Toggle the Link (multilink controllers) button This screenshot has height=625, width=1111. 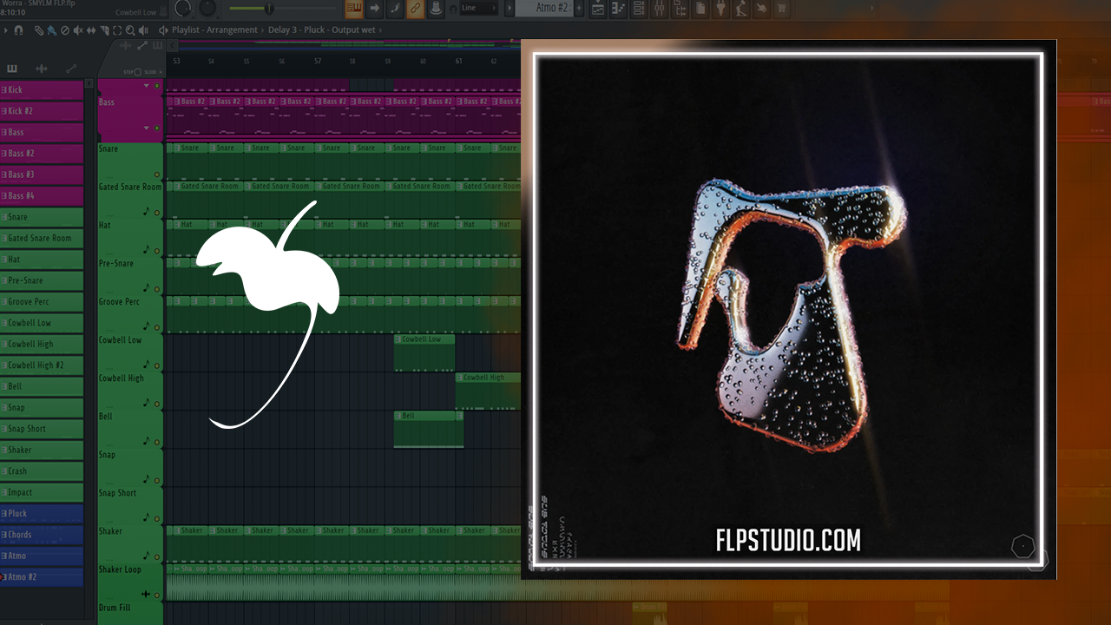[x=416, y=9]
